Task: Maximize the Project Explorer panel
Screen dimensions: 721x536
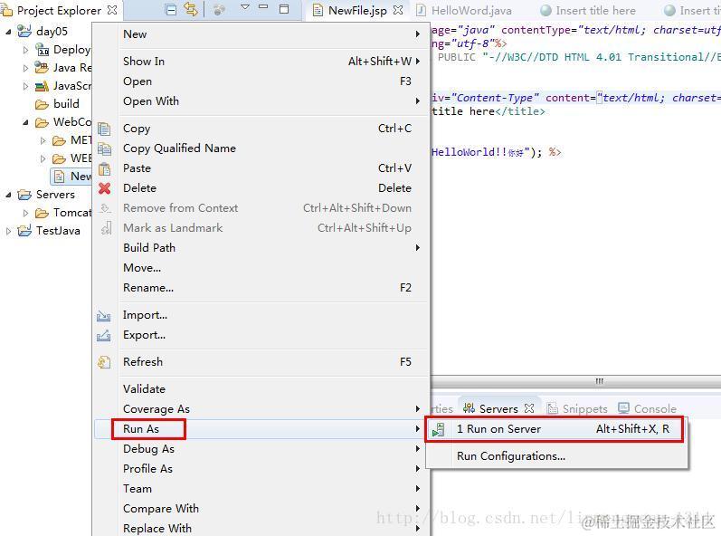Action: (x=284, y=9)
